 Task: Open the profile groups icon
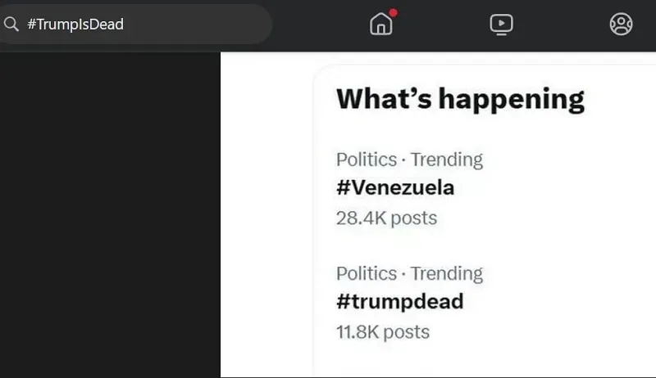click(621, 25)
